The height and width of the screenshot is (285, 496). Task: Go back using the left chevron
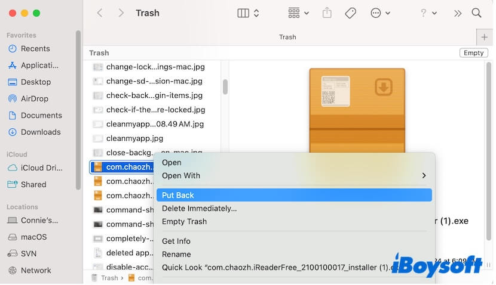(x=100, y=13)
